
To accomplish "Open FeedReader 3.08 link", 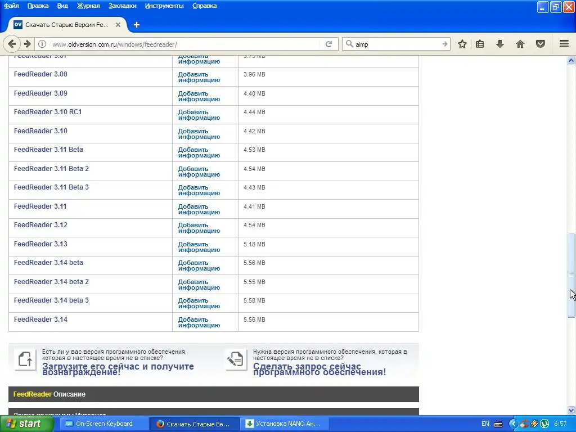I will click(x=40, y=74).
